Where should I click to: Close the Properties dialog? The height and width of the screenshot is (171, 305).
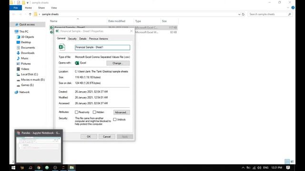[x=132, y=31]
